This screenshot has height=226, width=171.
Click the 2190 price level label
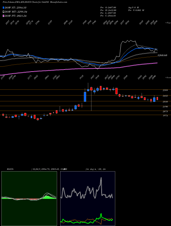click(x=165, y=106)
